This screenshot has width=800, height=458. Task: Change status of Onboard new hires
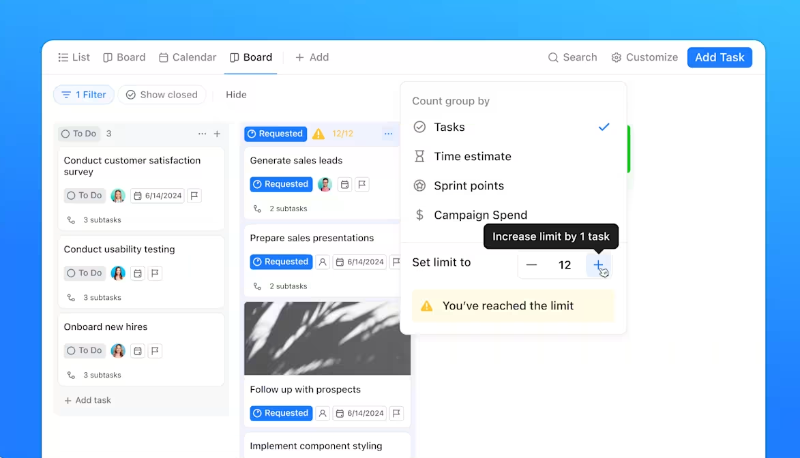pos(85,351)
